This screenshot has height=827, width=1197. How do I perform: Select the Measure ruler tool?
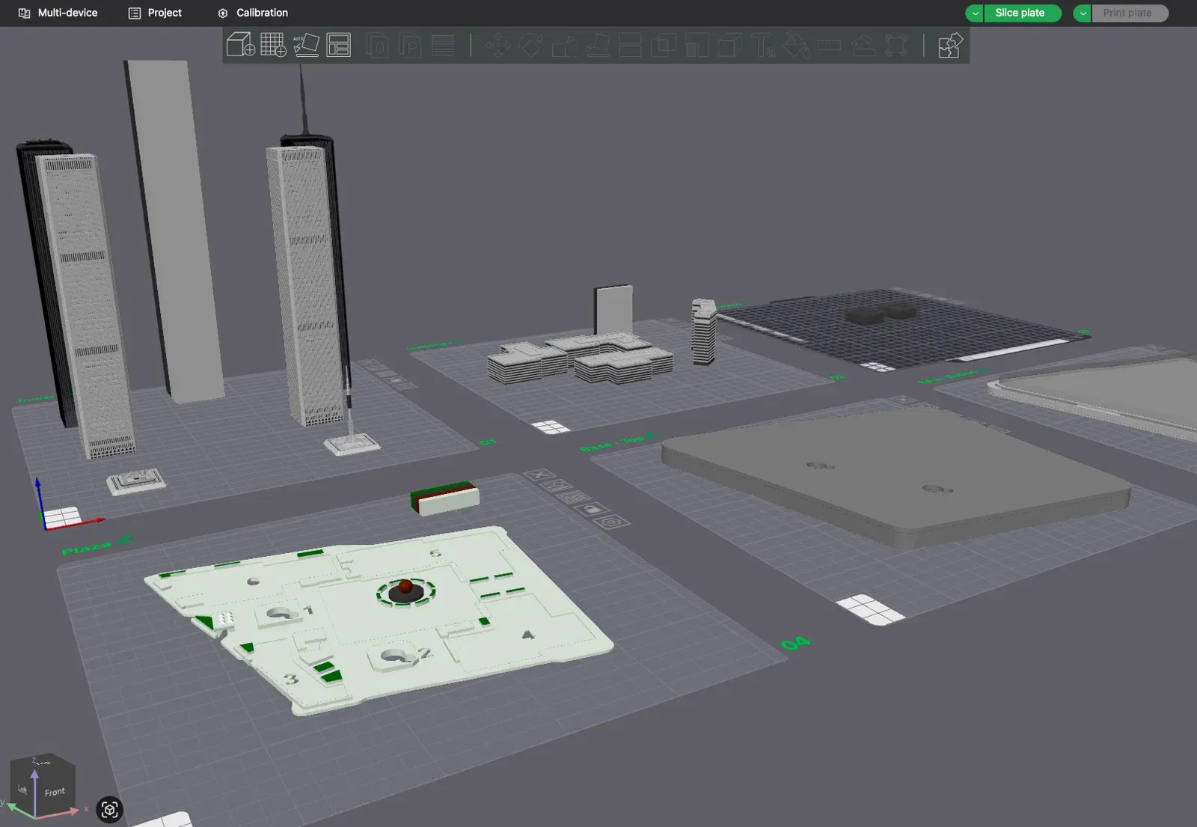coord(830,45)
